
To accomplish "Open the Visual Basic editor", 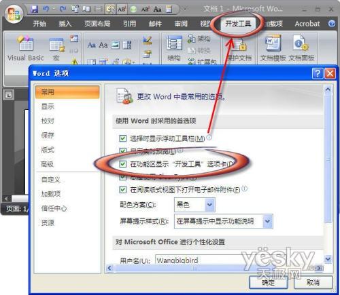I will tap(26, 49).
